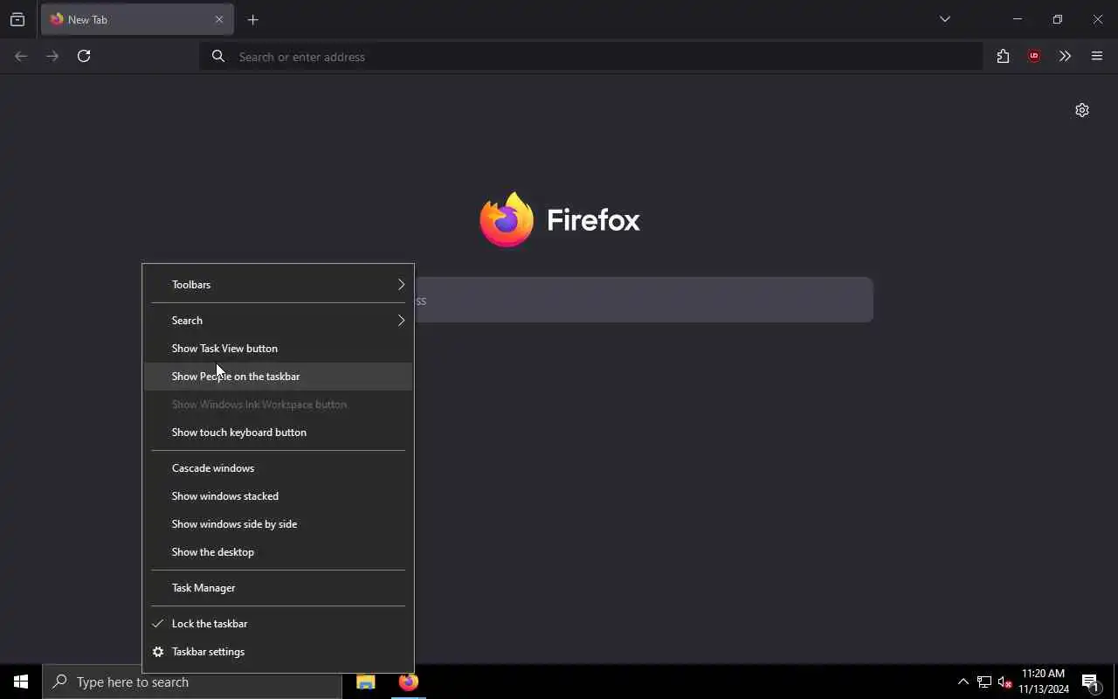
Task: Open Taskbar settings
Action: tap(278, 652)
